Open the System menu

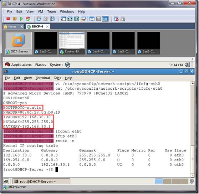(x=56, y=65)
